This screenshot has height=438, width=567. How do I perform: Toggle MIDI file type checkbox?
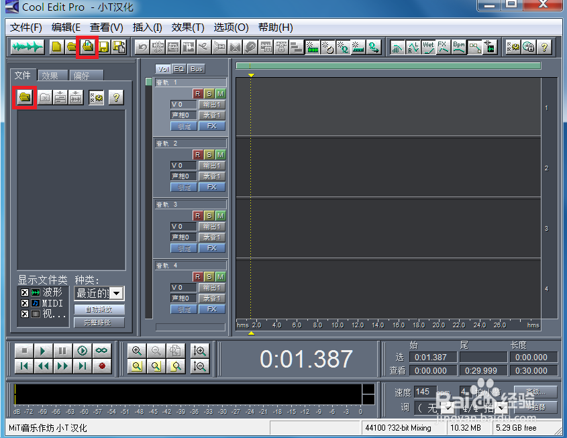click(x=25, y=303)
